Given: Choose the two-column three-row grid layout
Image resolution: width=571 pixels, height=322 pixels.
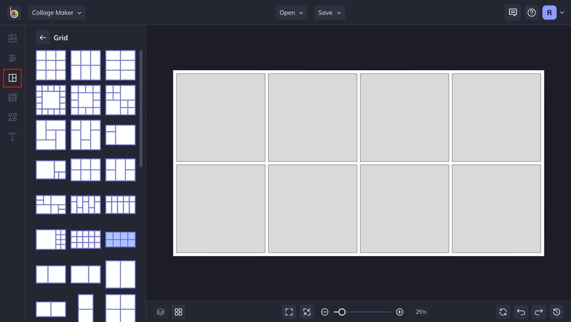Looking at the screenshot, I should [x=120, y=65].
